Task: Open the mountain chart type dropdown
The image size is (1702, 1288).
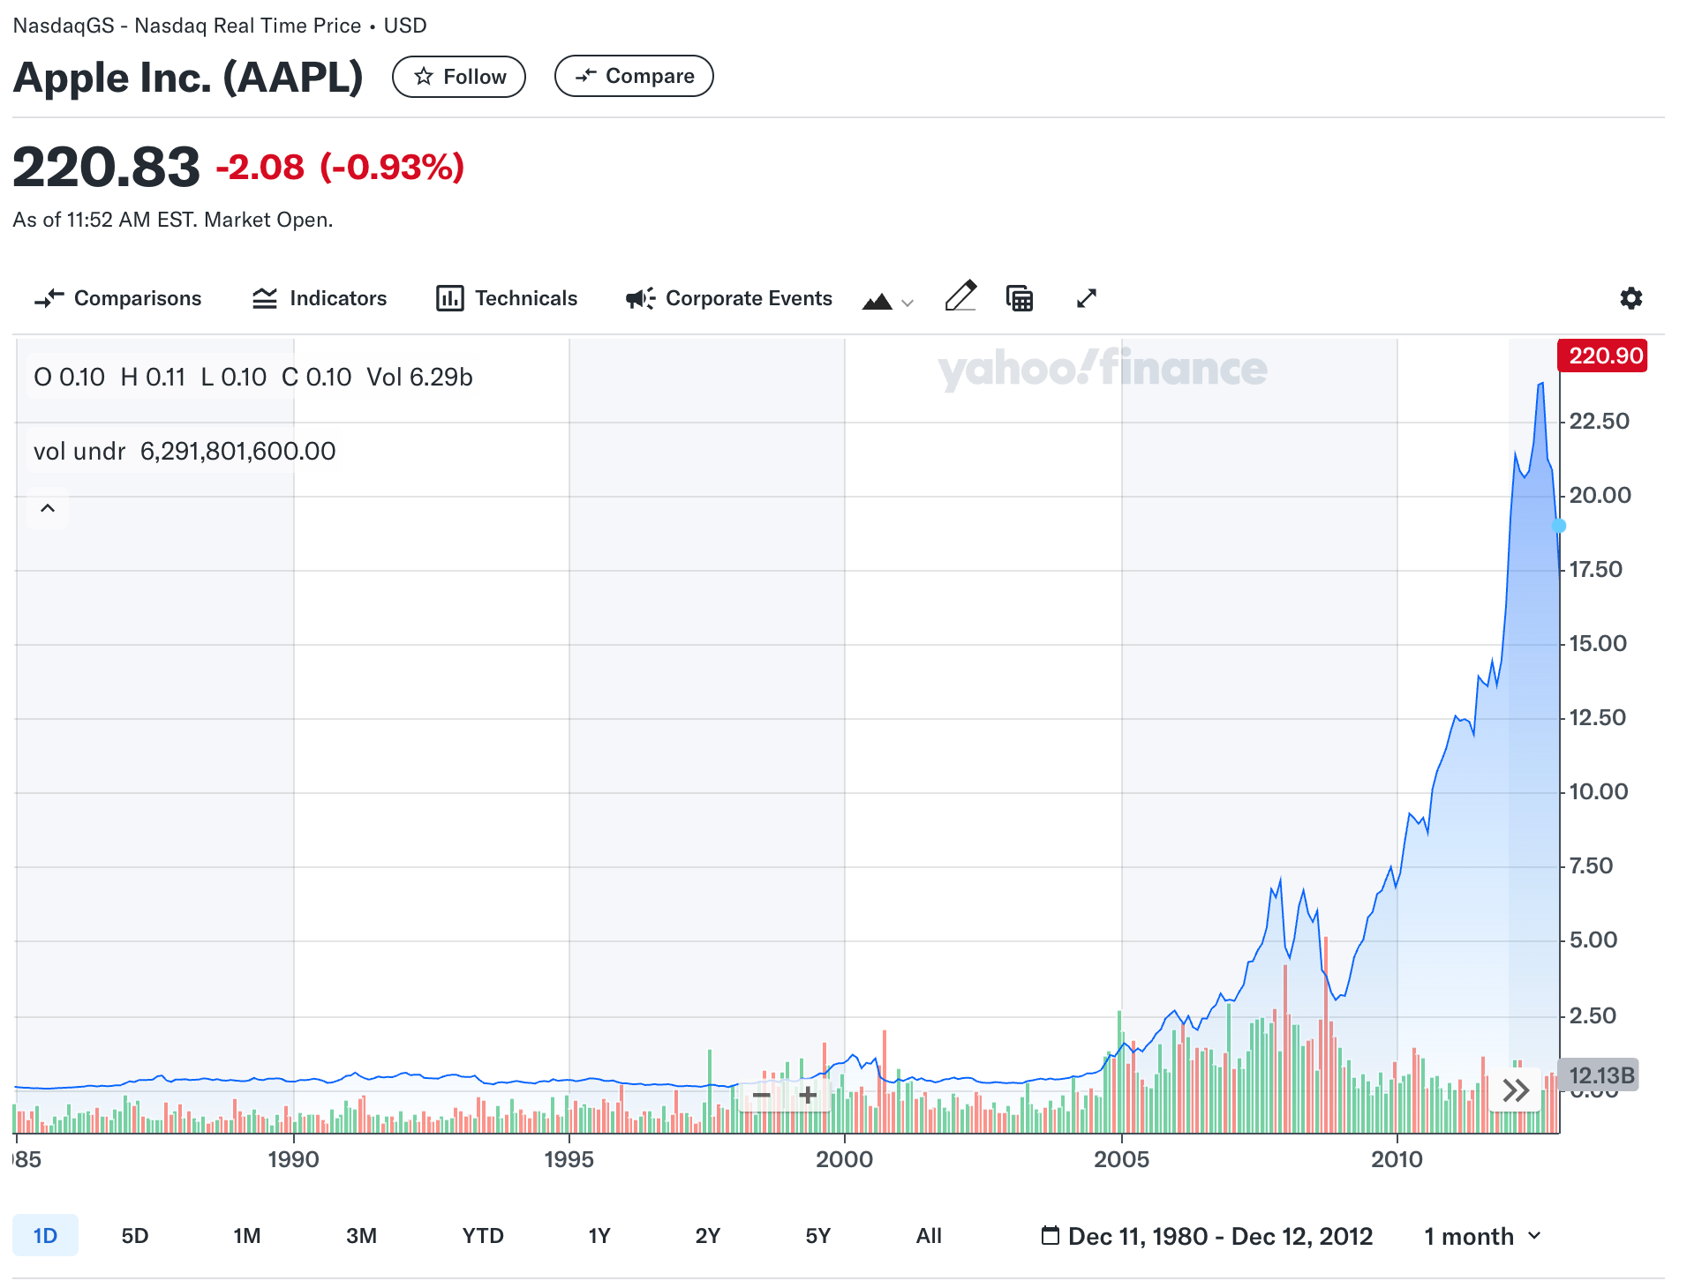Action: (888, 302)
